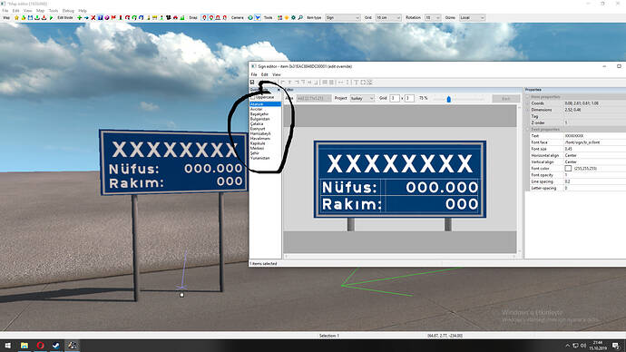Open File menu of Map editor
Image resolution: width=626 pixels, height=352 pixels.
[x=5, y=11]
